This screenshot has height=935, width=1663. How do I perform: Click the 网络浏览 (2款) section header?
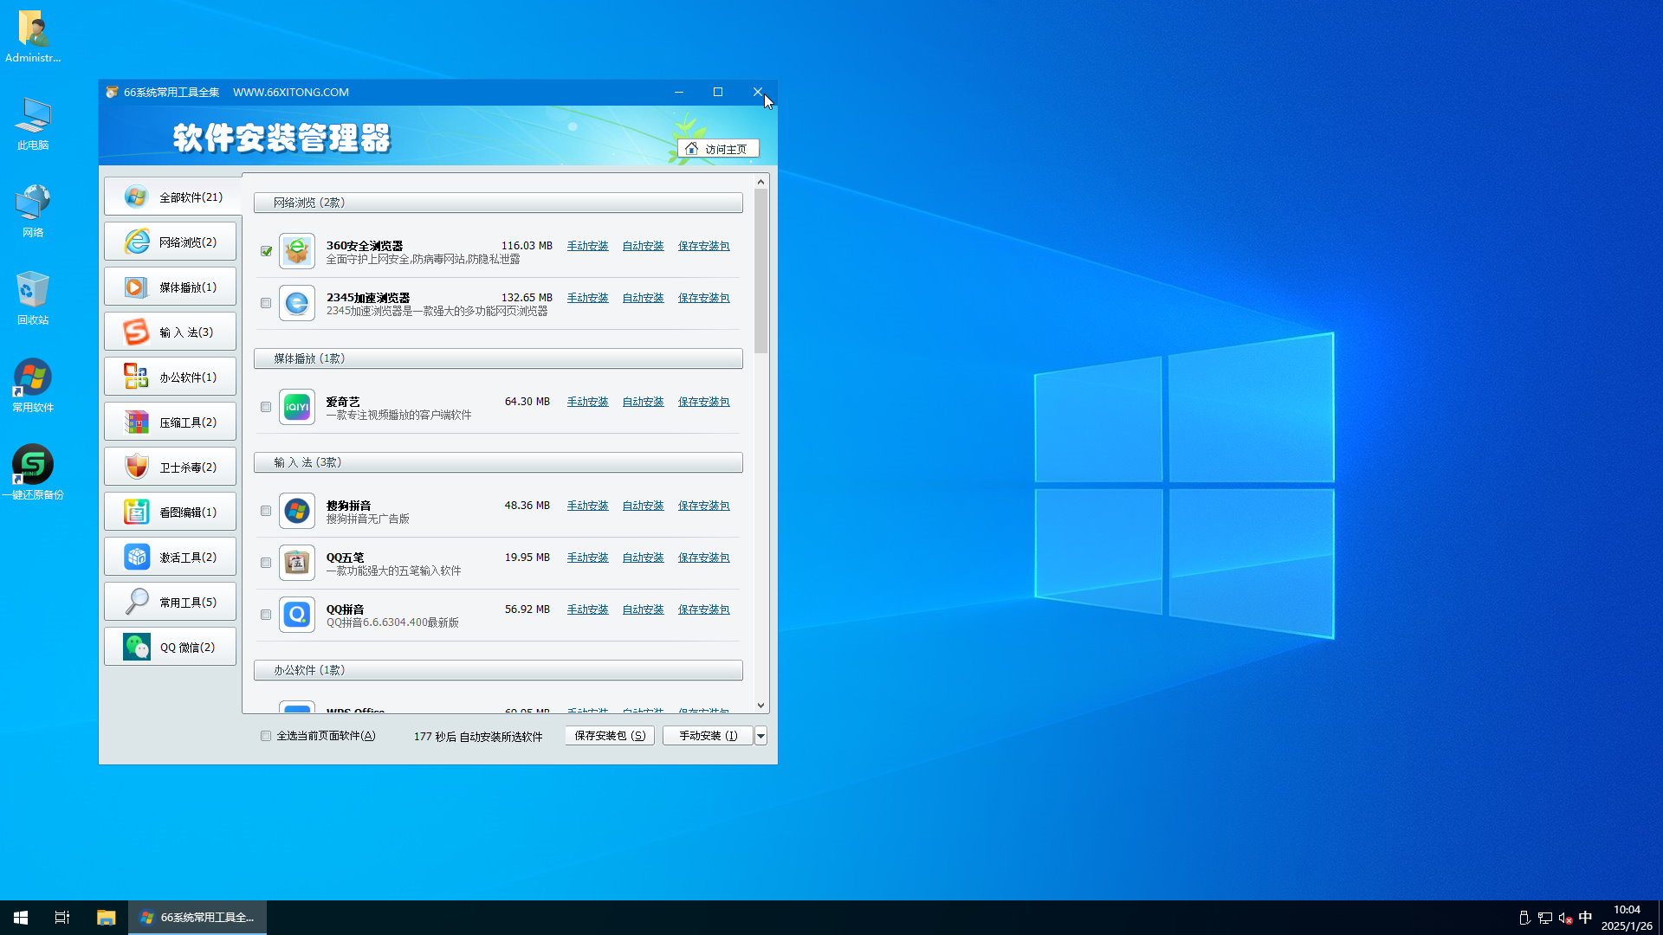point(498,203)
